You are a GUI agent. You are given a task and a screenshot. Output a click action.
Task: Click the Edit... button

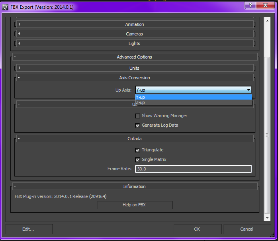coord(29,229)
